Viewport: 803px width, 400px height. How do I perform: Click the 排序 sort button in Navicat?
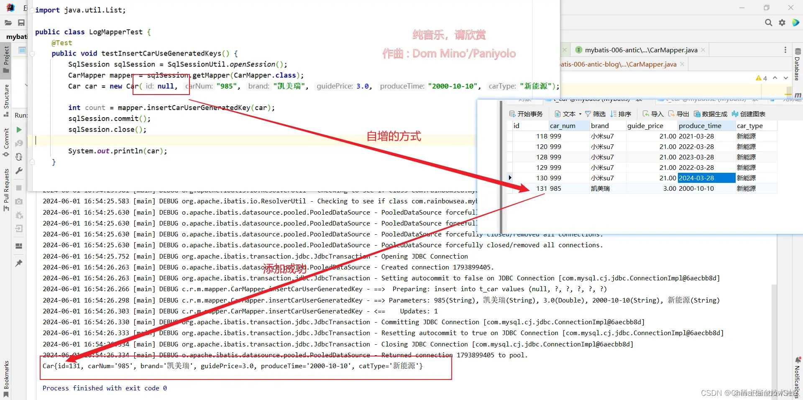(621, 114)
